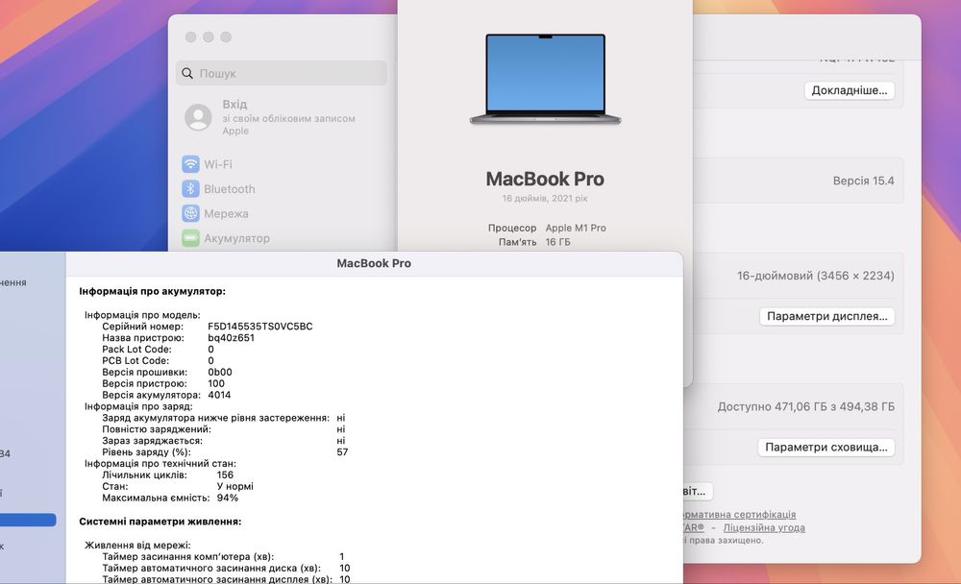Screen dimensions: 961x584
Task: Click firmware version value 0b00
Action: [x=219, y=372]
